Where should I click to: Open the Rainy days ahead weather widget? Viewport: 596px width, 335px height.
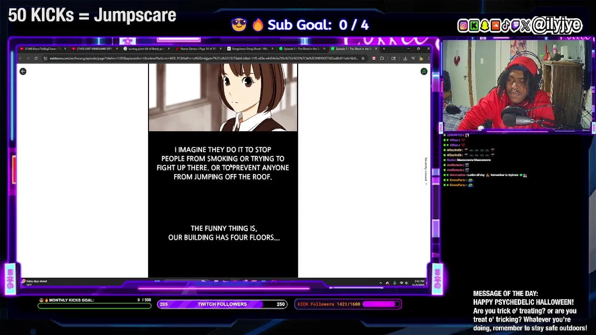tap(35, 282)
